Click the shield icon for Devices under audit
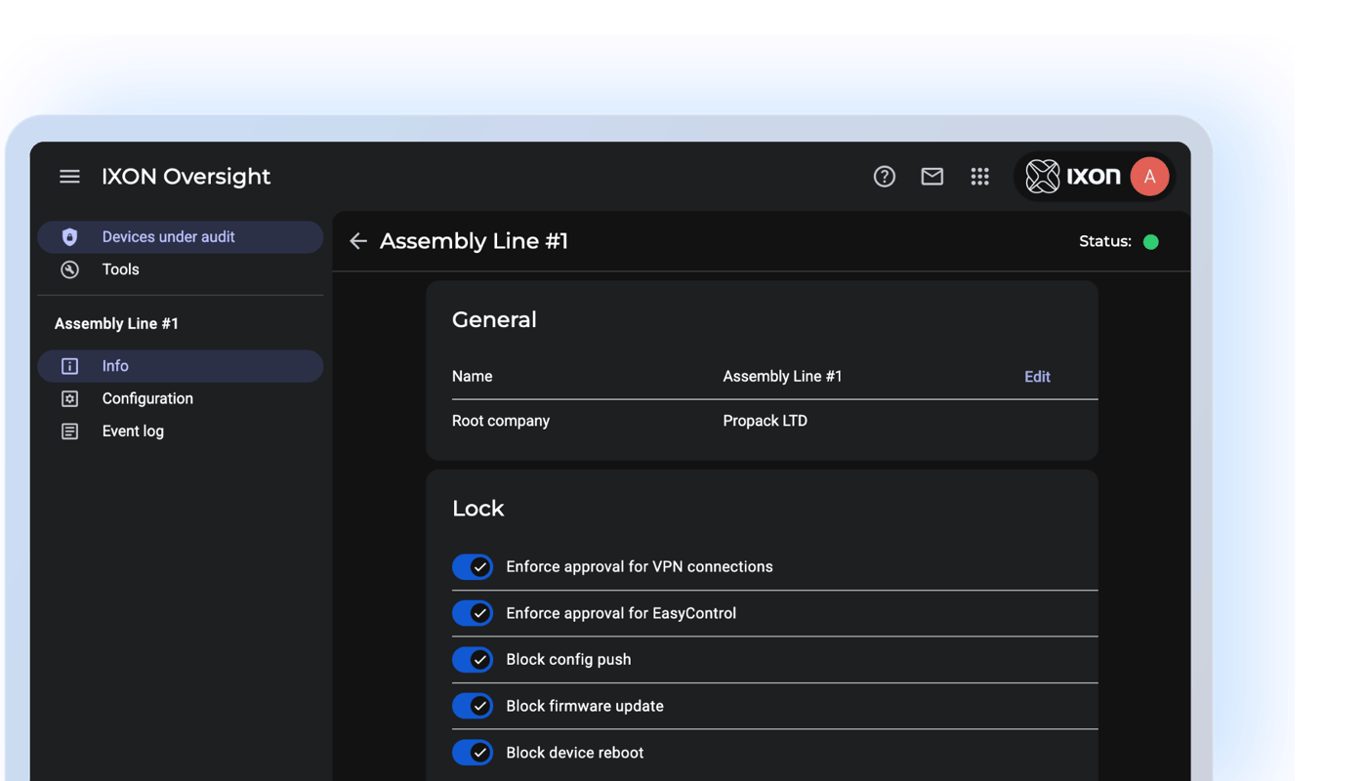The image size is (1367, 781). coord(69,237)
